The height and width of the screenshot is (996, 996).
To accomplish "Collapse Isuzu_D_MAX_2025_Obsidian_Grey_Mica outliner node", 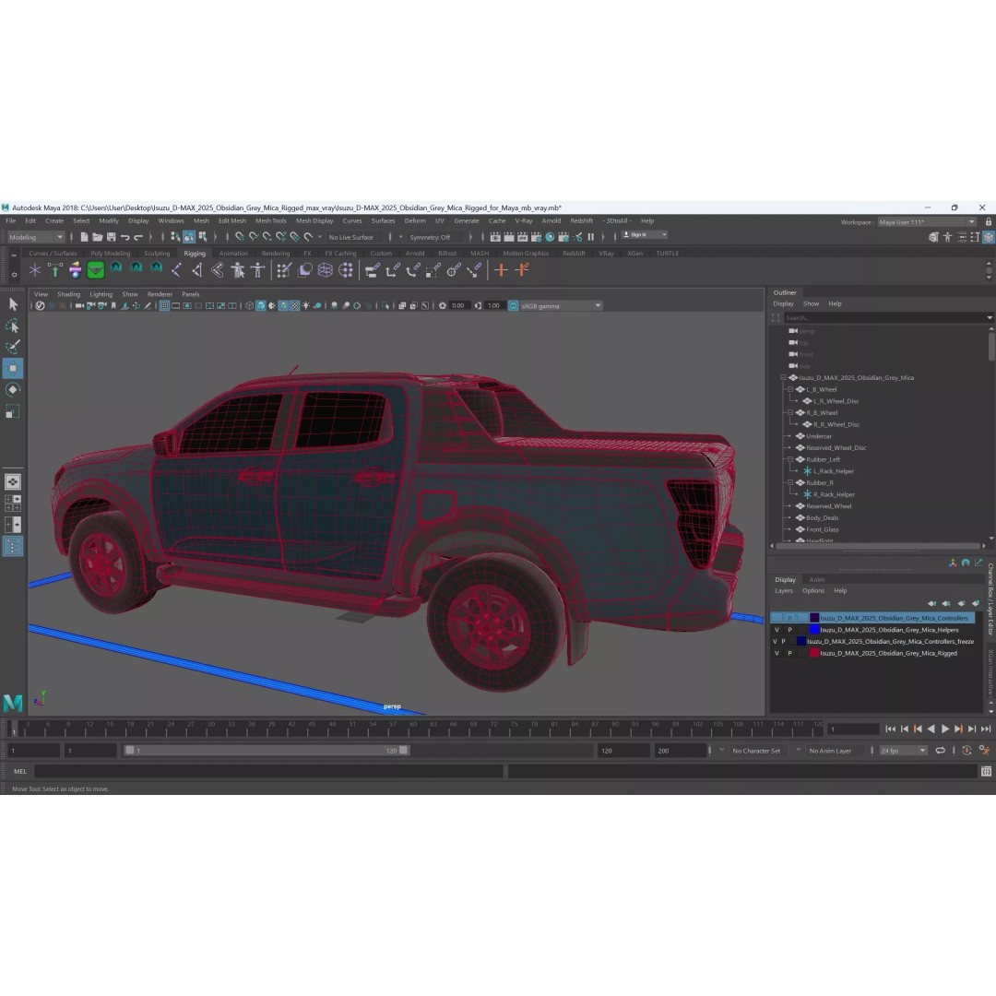I will 783,377.
